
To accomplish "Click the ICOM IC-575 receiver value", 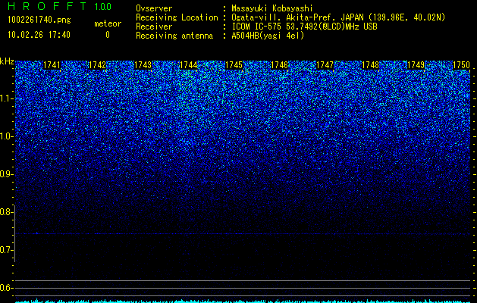I will [x=305, y=27].
